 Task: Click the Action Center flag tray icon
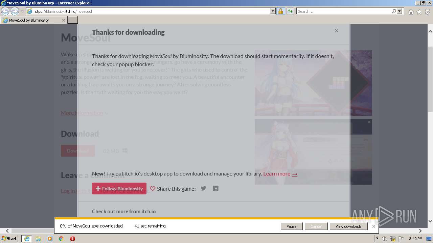401,239
